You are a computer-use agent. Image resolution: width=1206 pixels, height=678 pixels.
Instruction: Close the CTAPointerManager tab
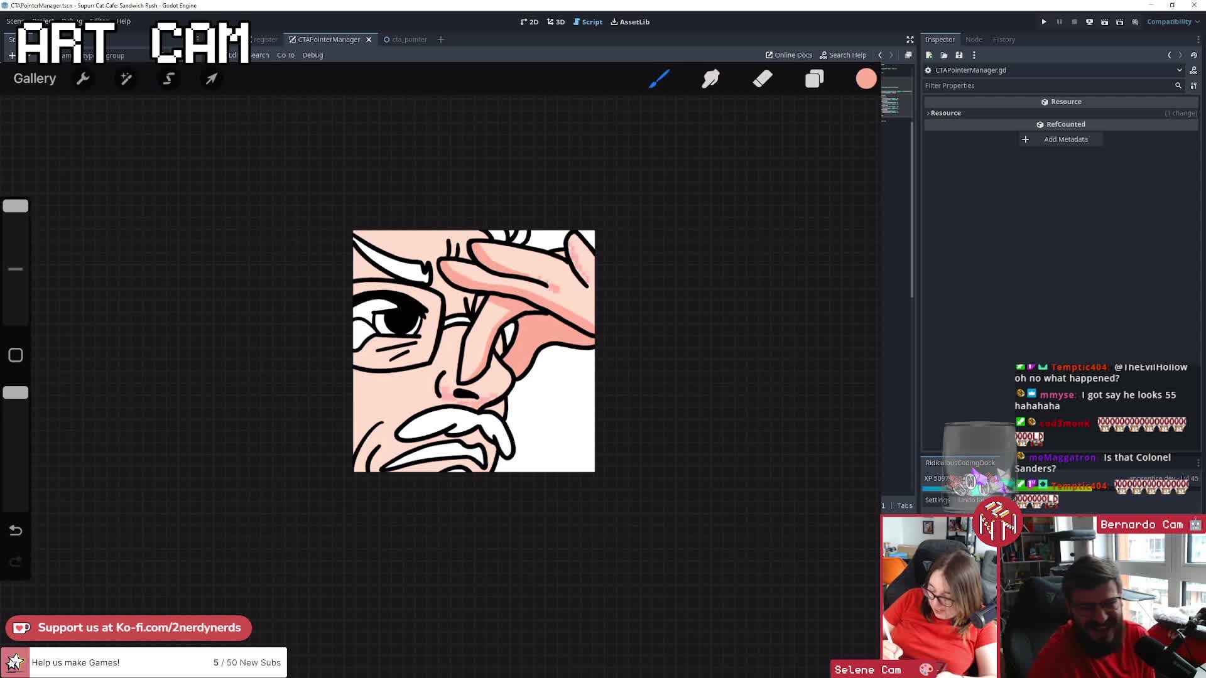[x=369, y=40]
